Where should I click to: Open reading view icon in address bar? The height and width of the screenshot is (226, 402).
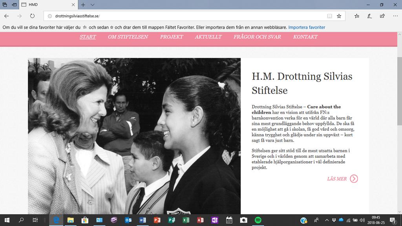tap(329, 16)
